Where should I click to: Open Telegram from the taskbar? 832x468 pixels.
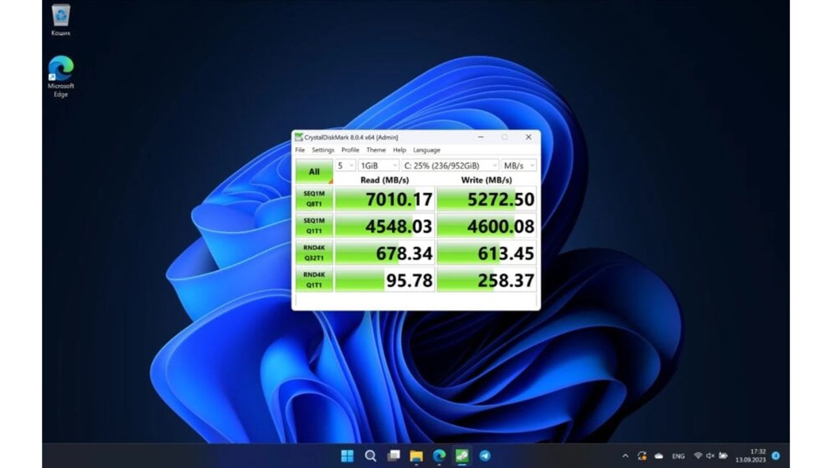pos(484,456)
